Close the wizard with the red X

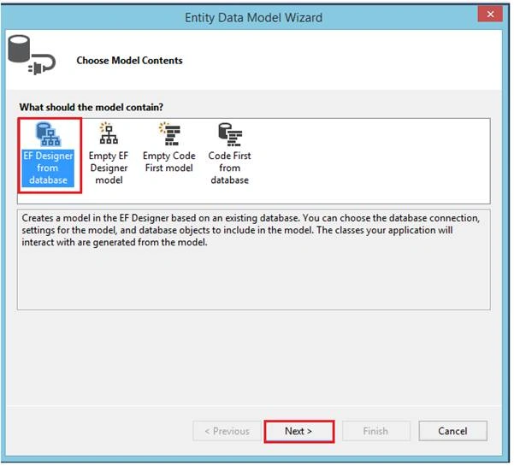(492, 14)
